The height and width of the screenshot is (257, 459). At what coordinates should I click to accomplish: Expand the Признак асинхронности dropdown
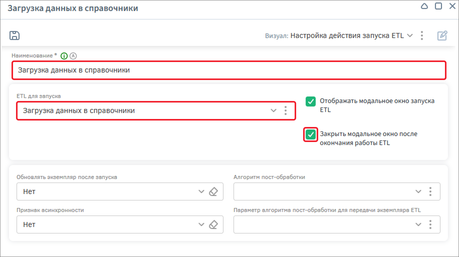click(201, 225)
